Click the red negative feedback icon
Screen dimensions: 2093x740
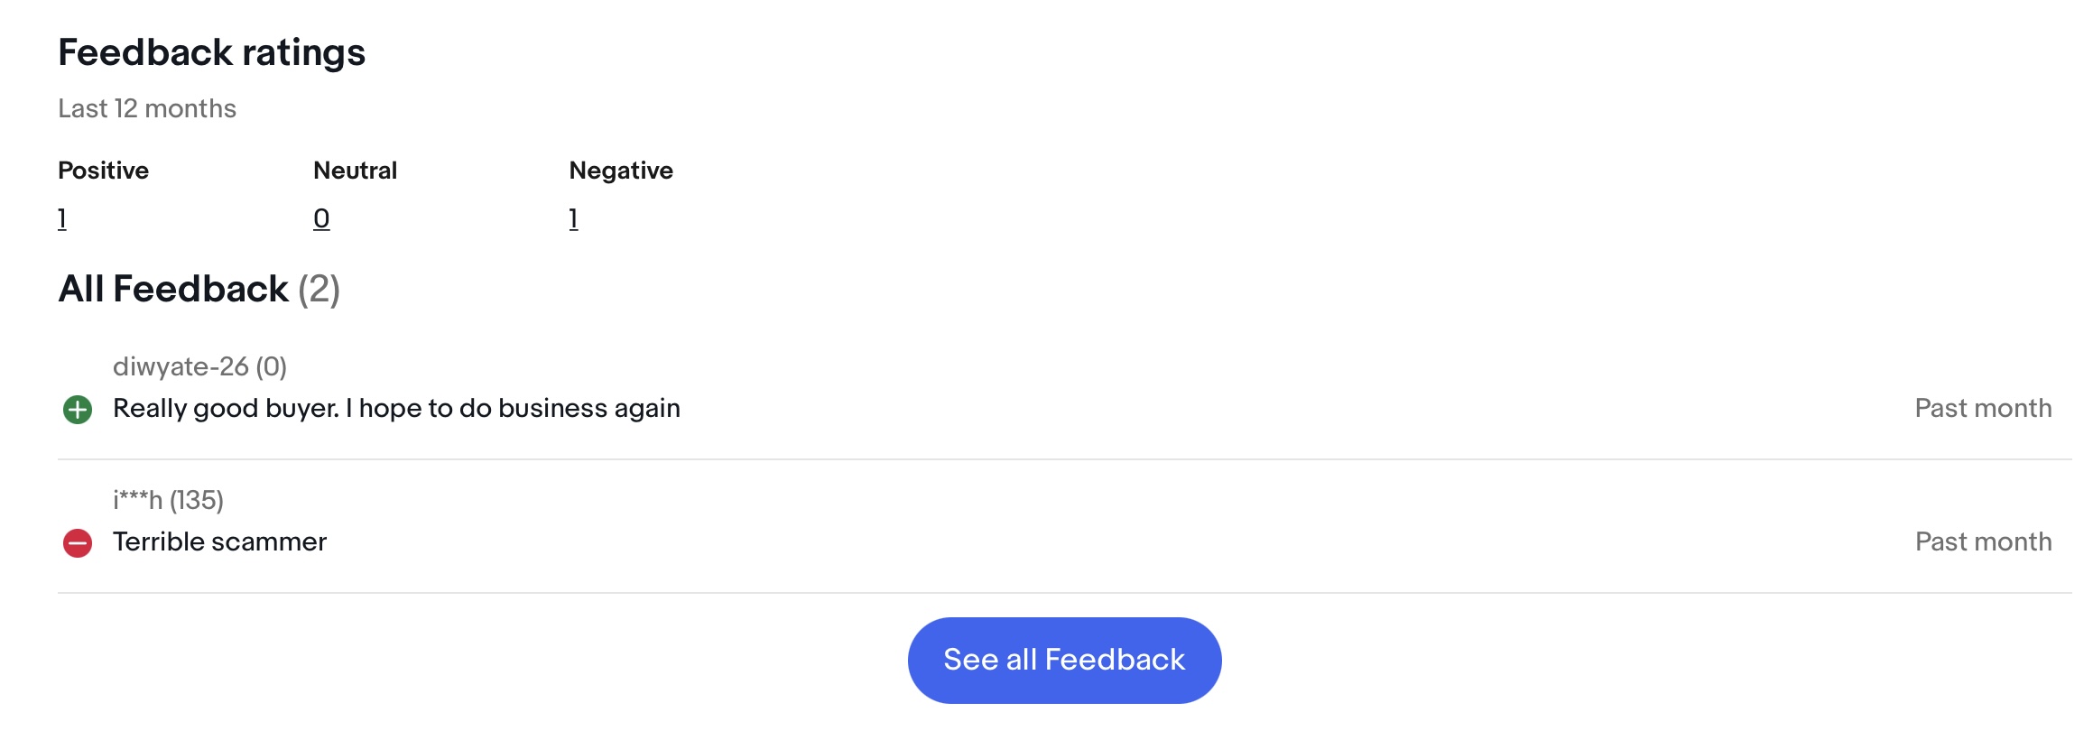click(78, 543)
